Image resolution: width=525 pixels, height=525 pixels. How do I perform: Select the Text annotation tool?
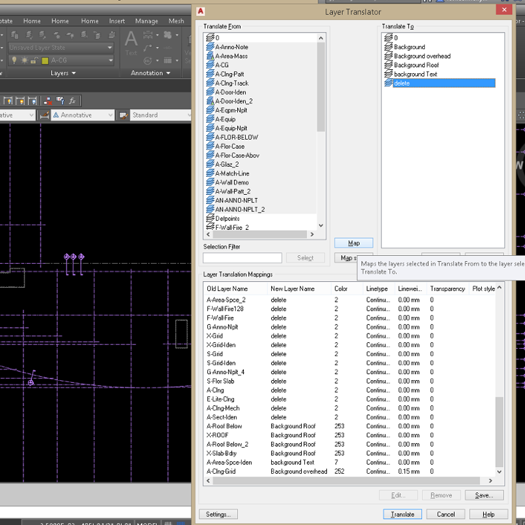click(x=132, y=42)
